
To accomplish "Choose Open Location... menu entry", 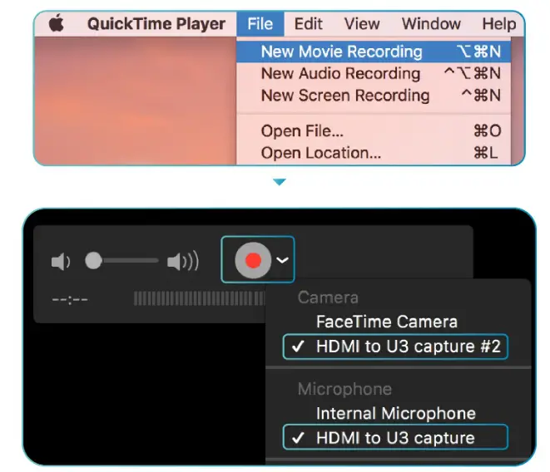I will coord(374,153).
